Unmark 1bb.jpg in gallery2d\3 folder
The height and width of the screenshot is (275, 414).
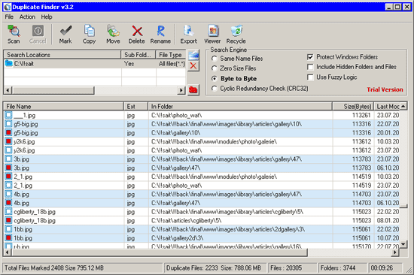9,238
